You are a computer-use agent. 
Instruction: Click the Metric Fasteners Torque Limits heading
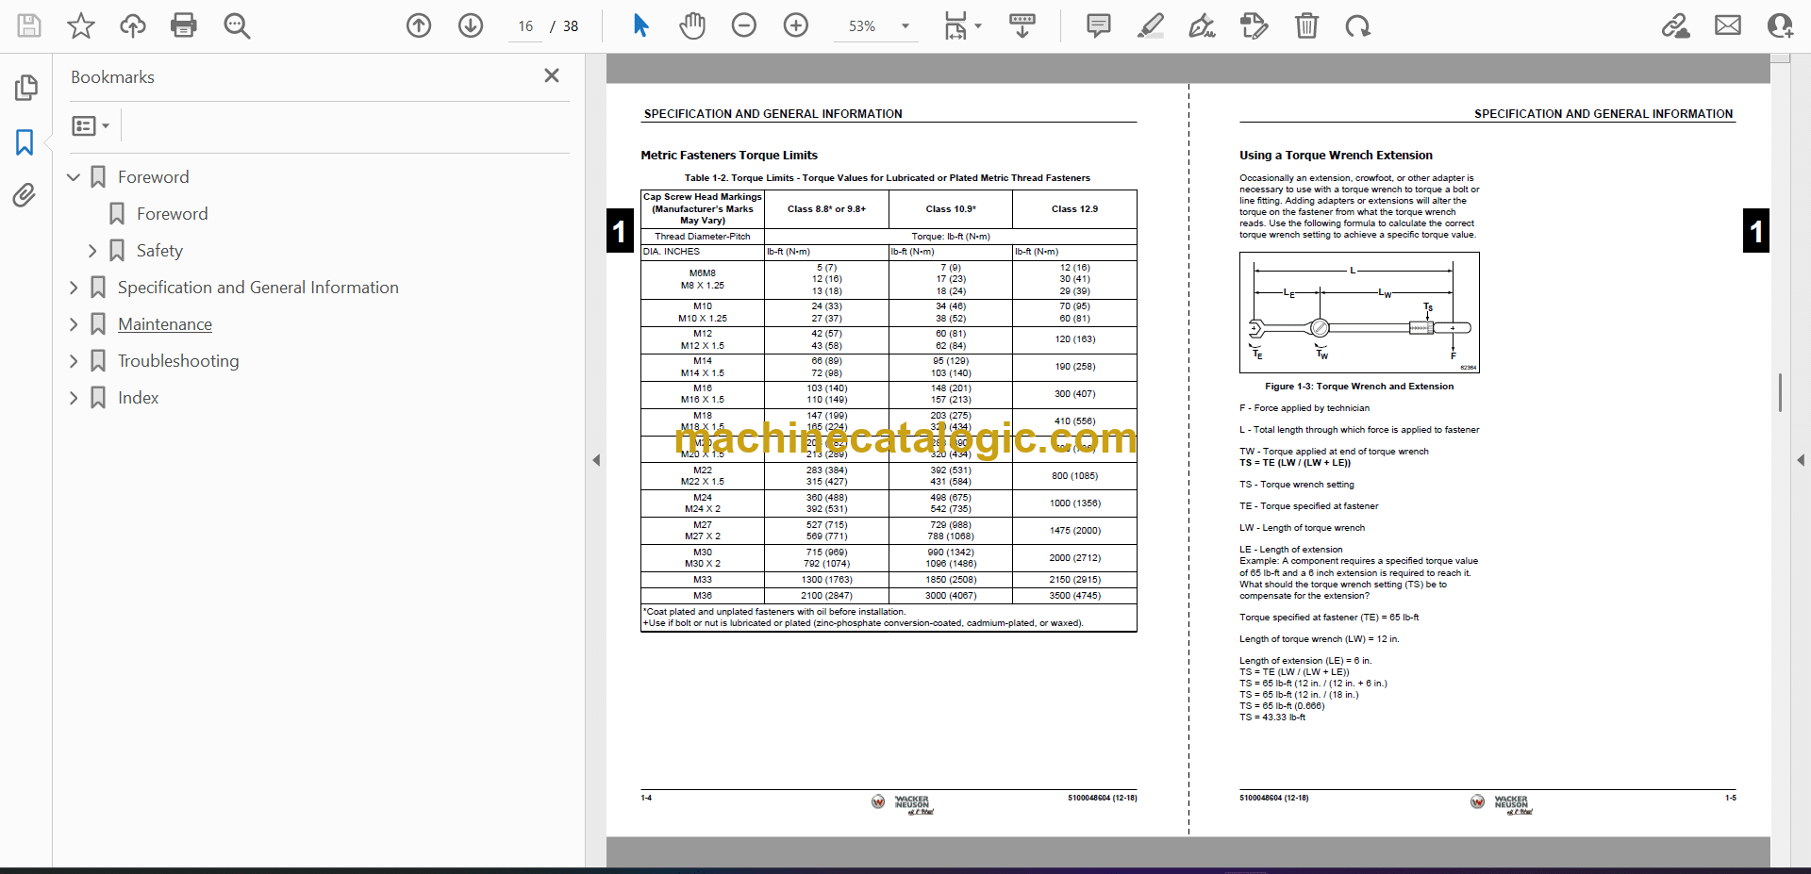[x=729, y=156]
